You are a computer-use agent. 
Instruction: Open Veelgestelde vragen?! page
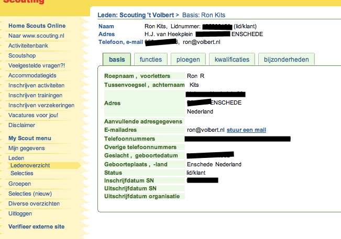click(37, 65)
